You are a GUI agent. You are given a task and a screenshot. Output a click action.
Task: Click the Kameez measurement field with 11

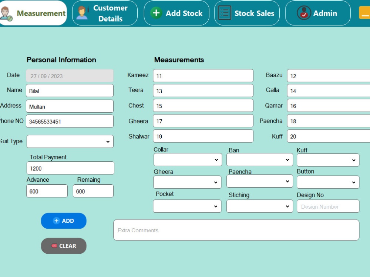coord(203,76)
